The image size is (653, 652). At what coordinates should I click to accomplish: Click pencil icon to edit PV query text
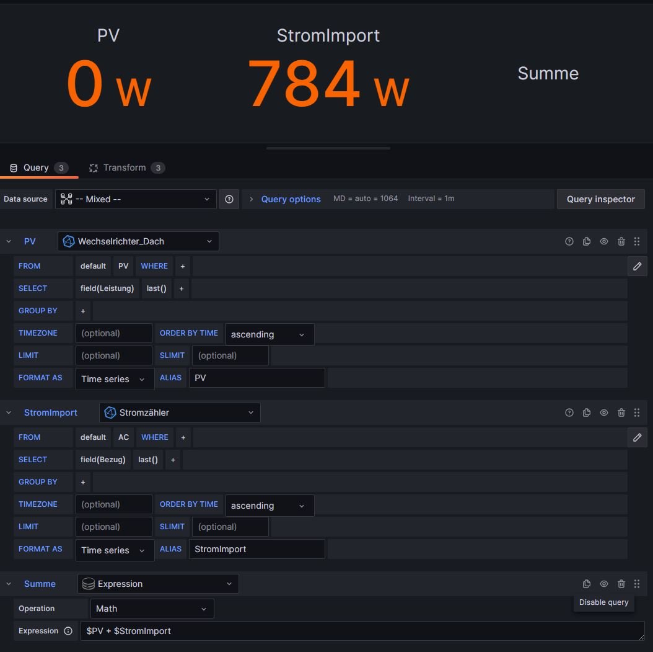637,266
